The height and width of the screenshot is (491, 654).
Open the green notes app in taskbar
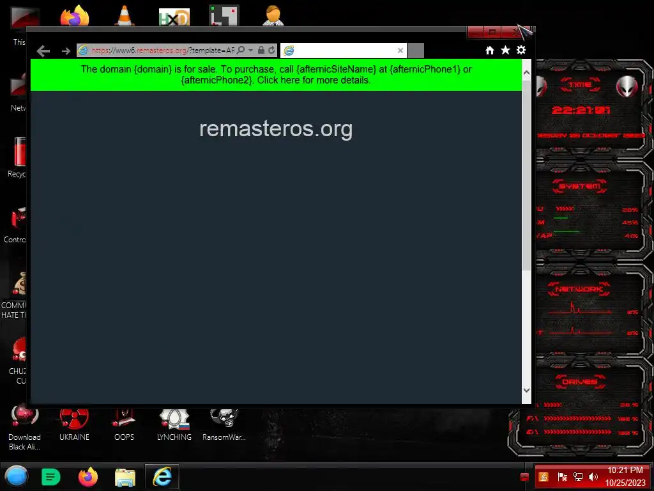point(51,477)
